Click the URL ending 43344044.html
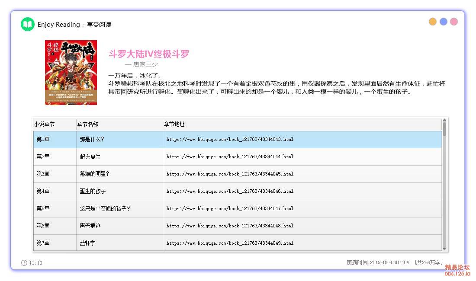Image resolution: width=476 pixels, height=281 pixels. pos(230,157)
